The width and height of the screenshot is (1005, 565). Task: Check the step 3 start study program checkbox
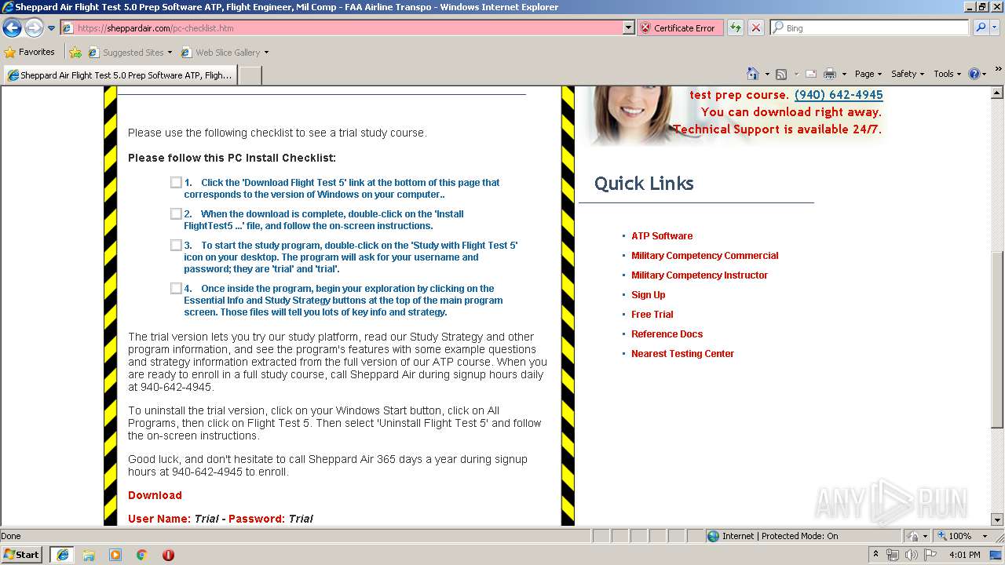tap(176, 245)
